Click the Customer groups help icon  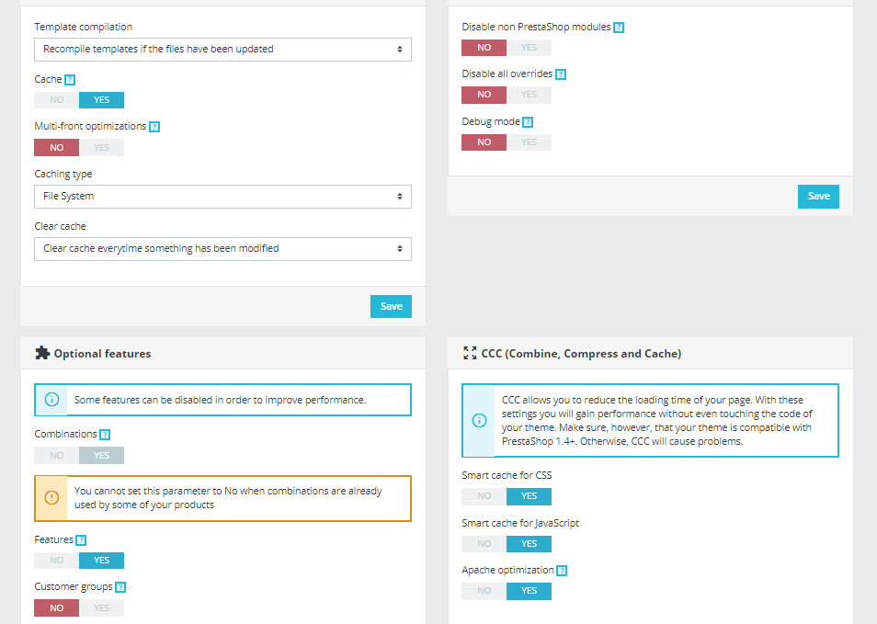click(x=120, y=587)
